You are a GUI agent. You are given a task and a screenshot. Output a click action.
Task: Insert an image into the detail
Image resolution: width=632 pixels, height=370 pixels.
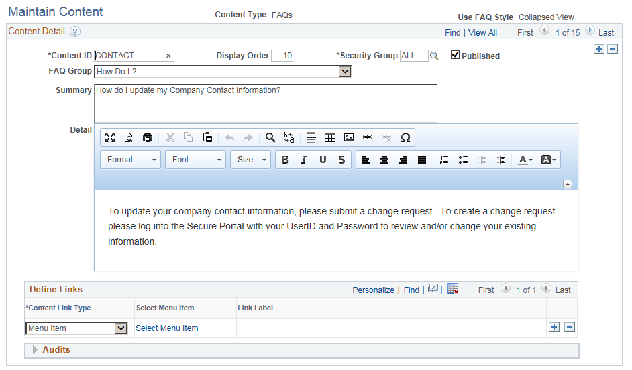[349, 137]
